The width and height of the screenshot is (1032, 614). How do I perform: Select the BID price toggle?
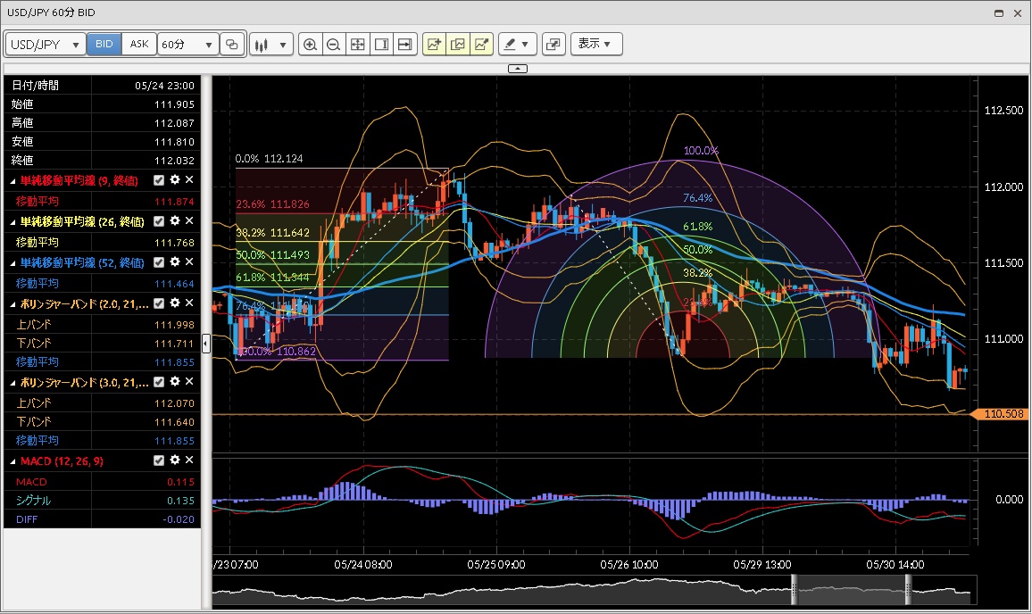pos(104,44)
